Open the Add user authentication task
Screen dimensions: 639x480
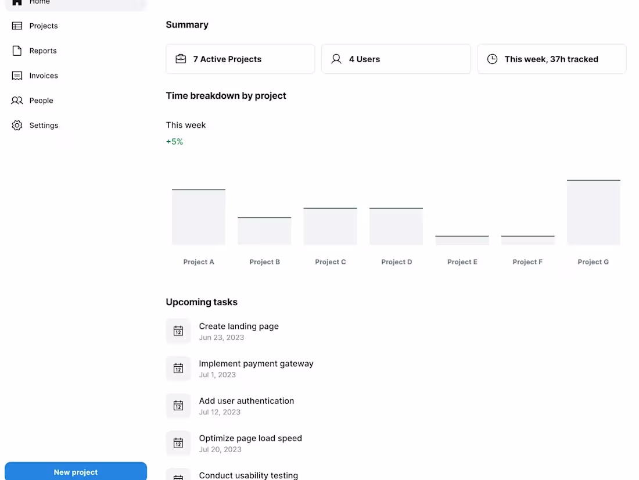click(246, 400)
